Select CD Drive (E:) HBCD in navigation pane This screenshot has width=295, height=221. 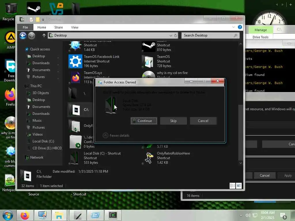(47, 148)
